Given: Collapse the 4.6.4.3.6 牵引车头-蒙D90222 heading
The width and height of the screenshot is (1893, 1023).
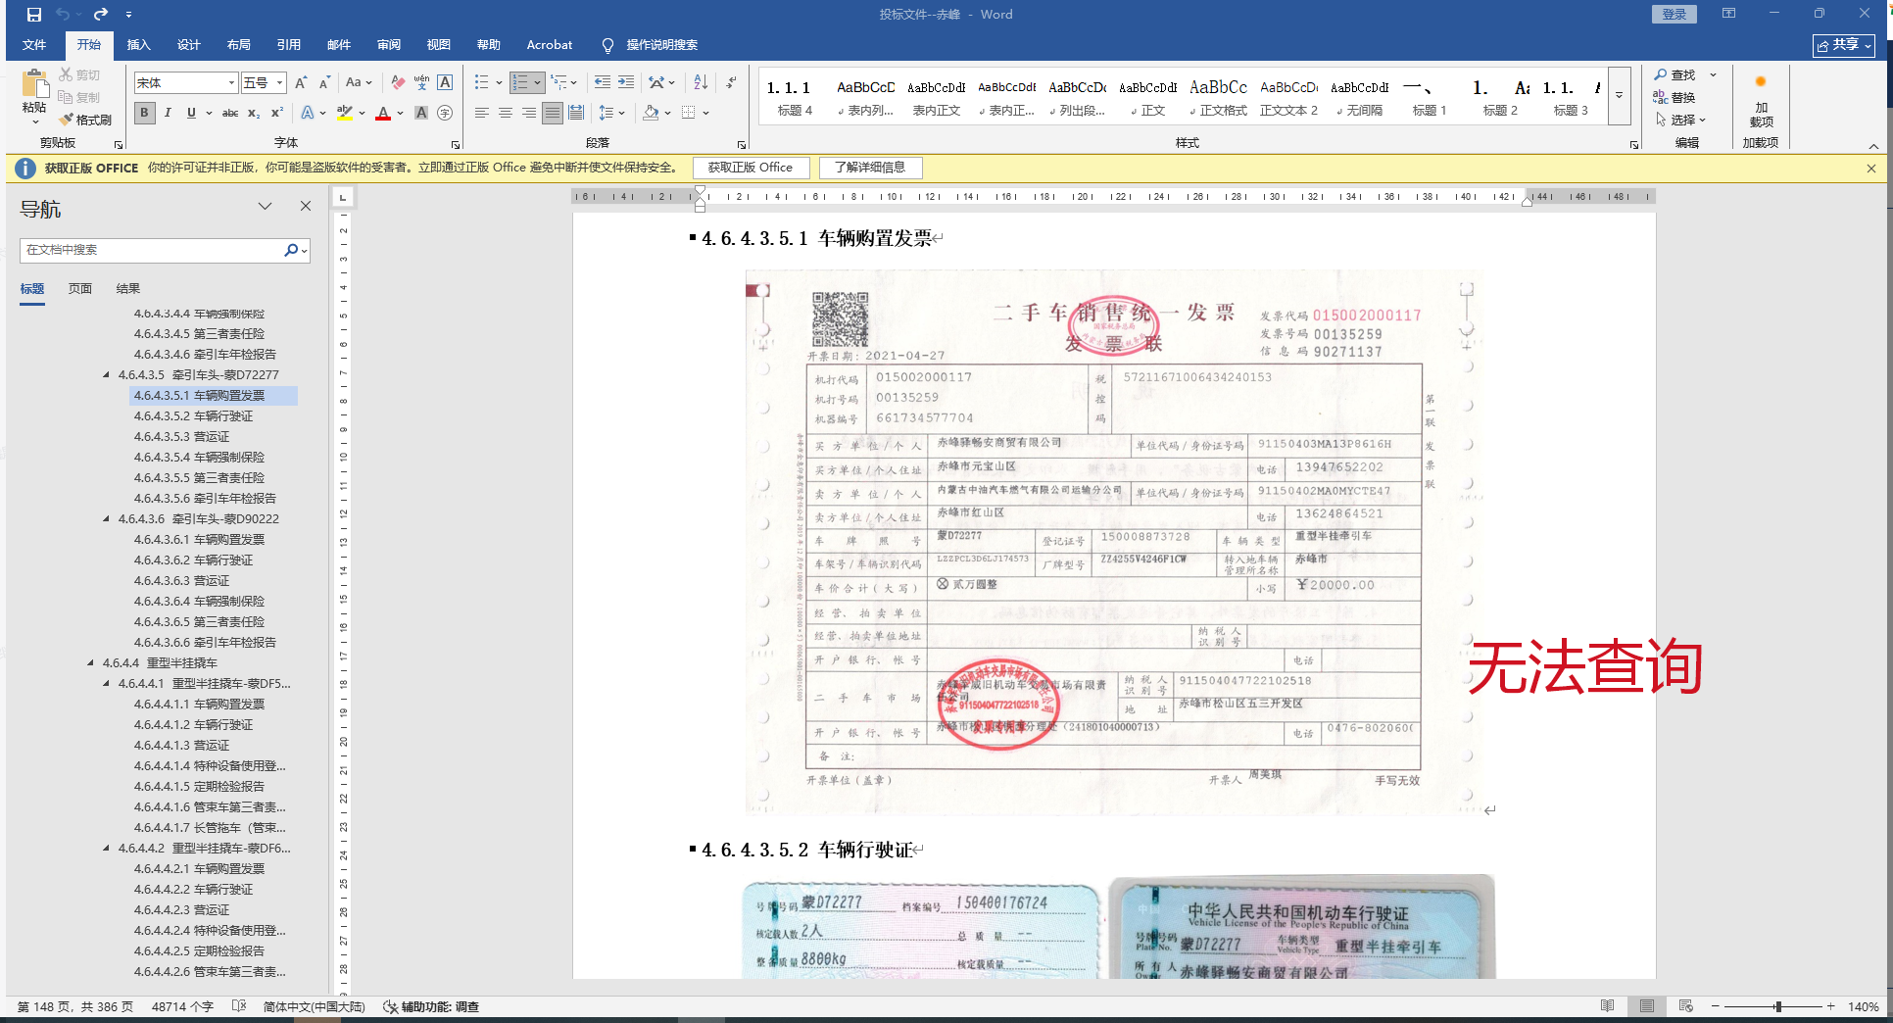Looking at the screenshot, I should pyautogui.click(x=106, y=519).
